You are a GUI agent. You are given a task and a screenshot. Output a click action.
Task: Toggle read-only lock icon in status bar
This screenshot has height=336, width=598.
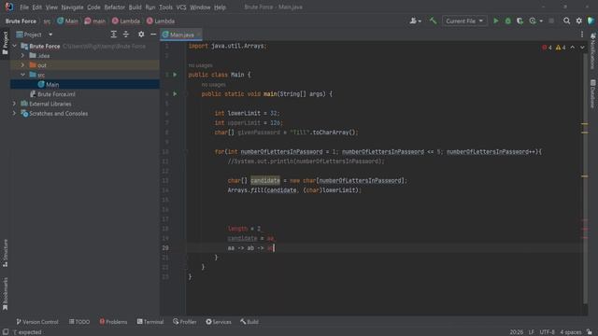pos(590,332)
